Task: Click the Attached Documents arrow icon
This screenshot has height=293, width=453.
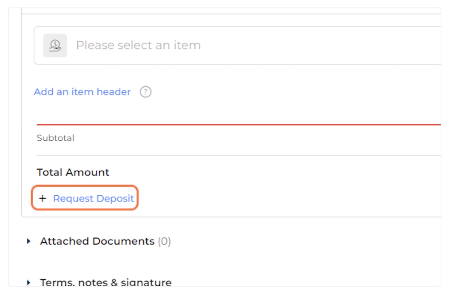Action: coord(29,241)
